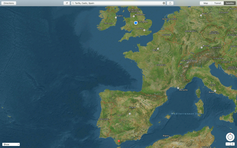Zoom out with the minus button
237x148 pixels.
[x=228, y=144]
